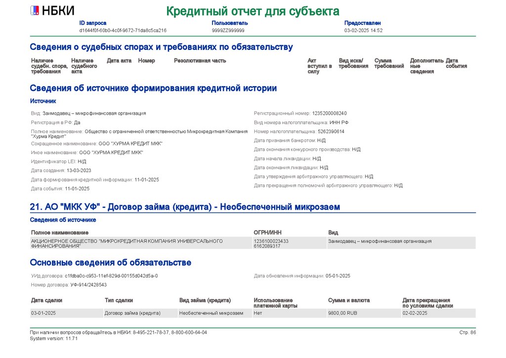Click column header 'Сумма и валюта'
The height and width of the screenshot is (358, 506).
coord(349,300)
